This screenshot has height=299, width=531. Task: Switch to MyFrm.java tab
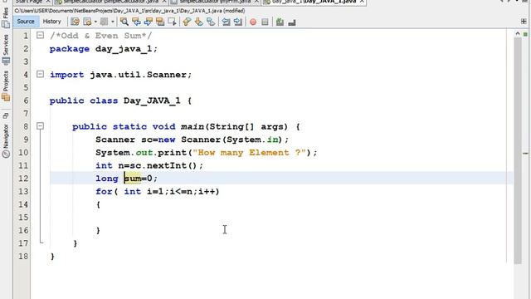pos(215,2)
